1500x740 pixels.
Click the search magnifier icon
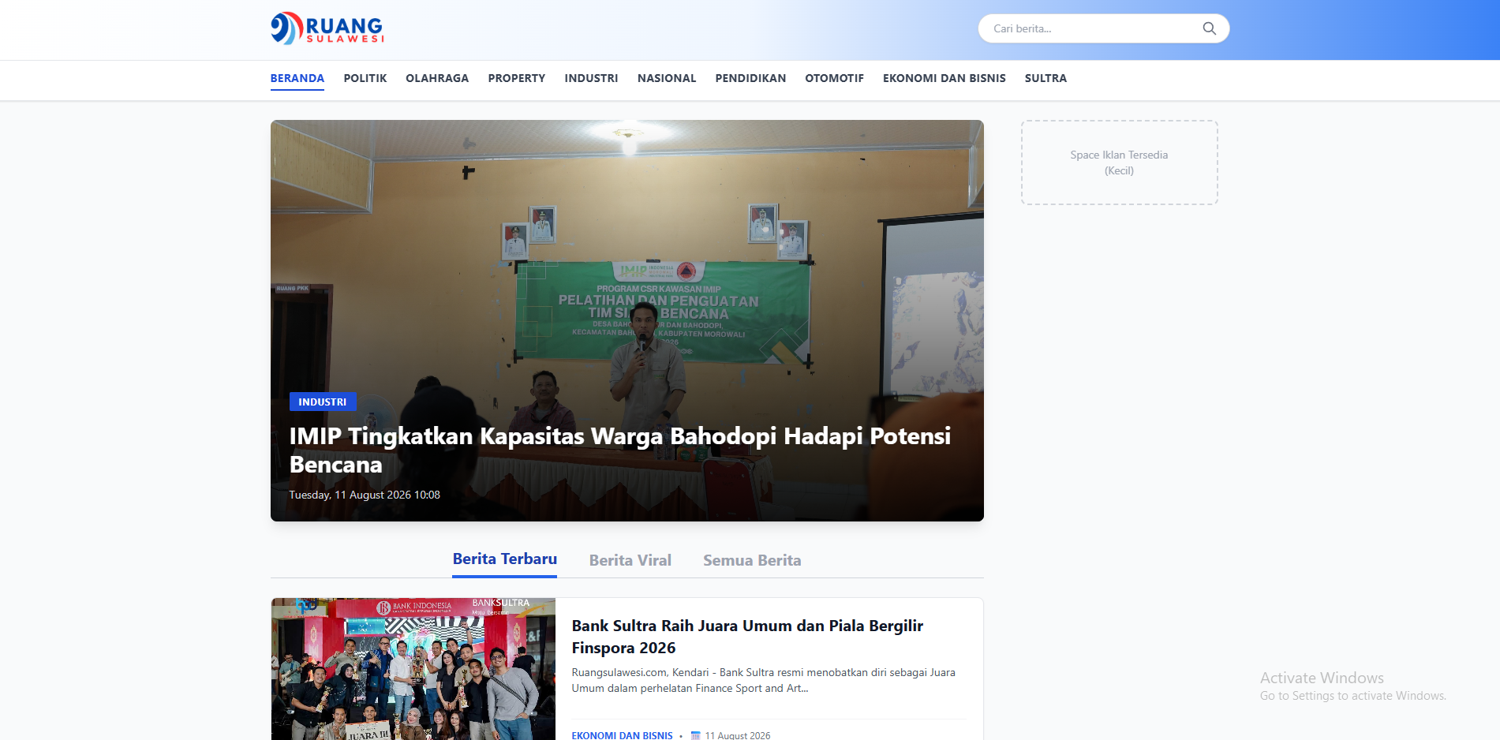1209,28
